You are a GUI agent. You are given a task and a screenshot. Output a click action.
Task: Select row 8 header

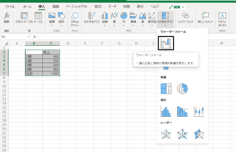click(4, 78)
